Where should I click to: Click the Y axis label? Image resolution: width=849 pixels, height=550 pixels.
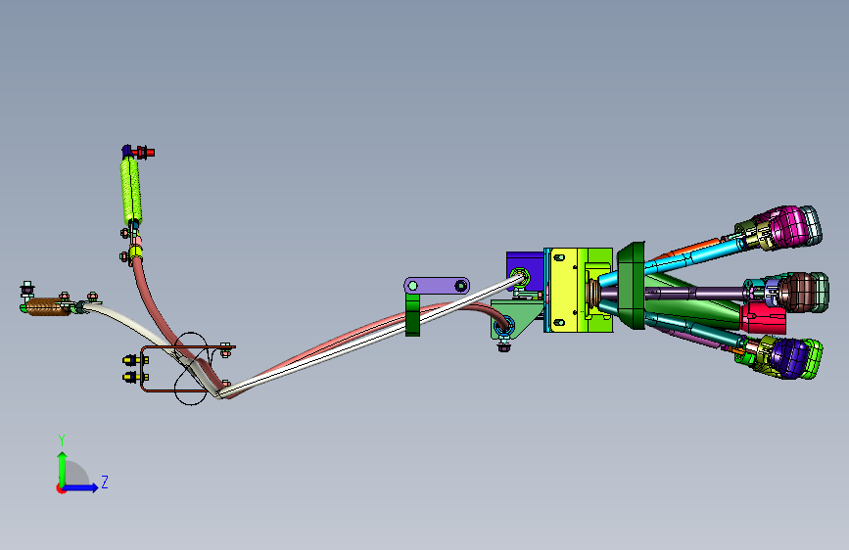62,440
